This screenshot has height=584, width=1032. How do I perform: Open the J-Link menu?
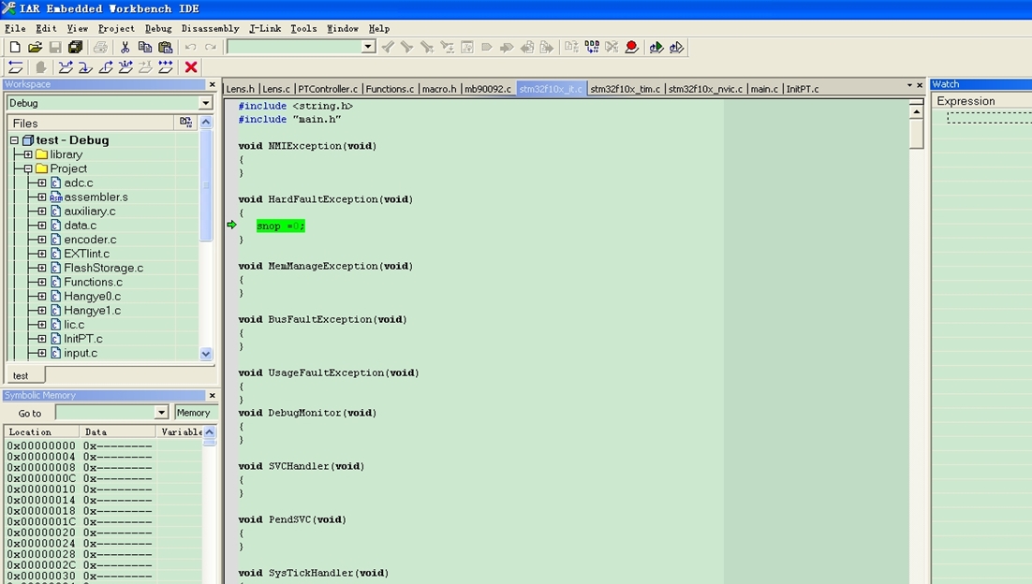tap(265, 28)
